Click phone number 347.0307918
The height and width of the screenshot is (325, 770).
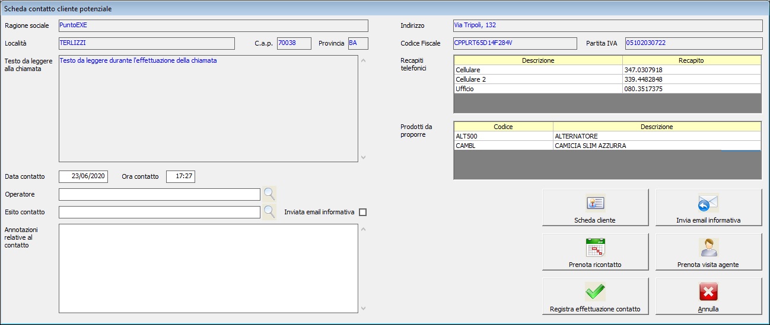click(644, 70)
